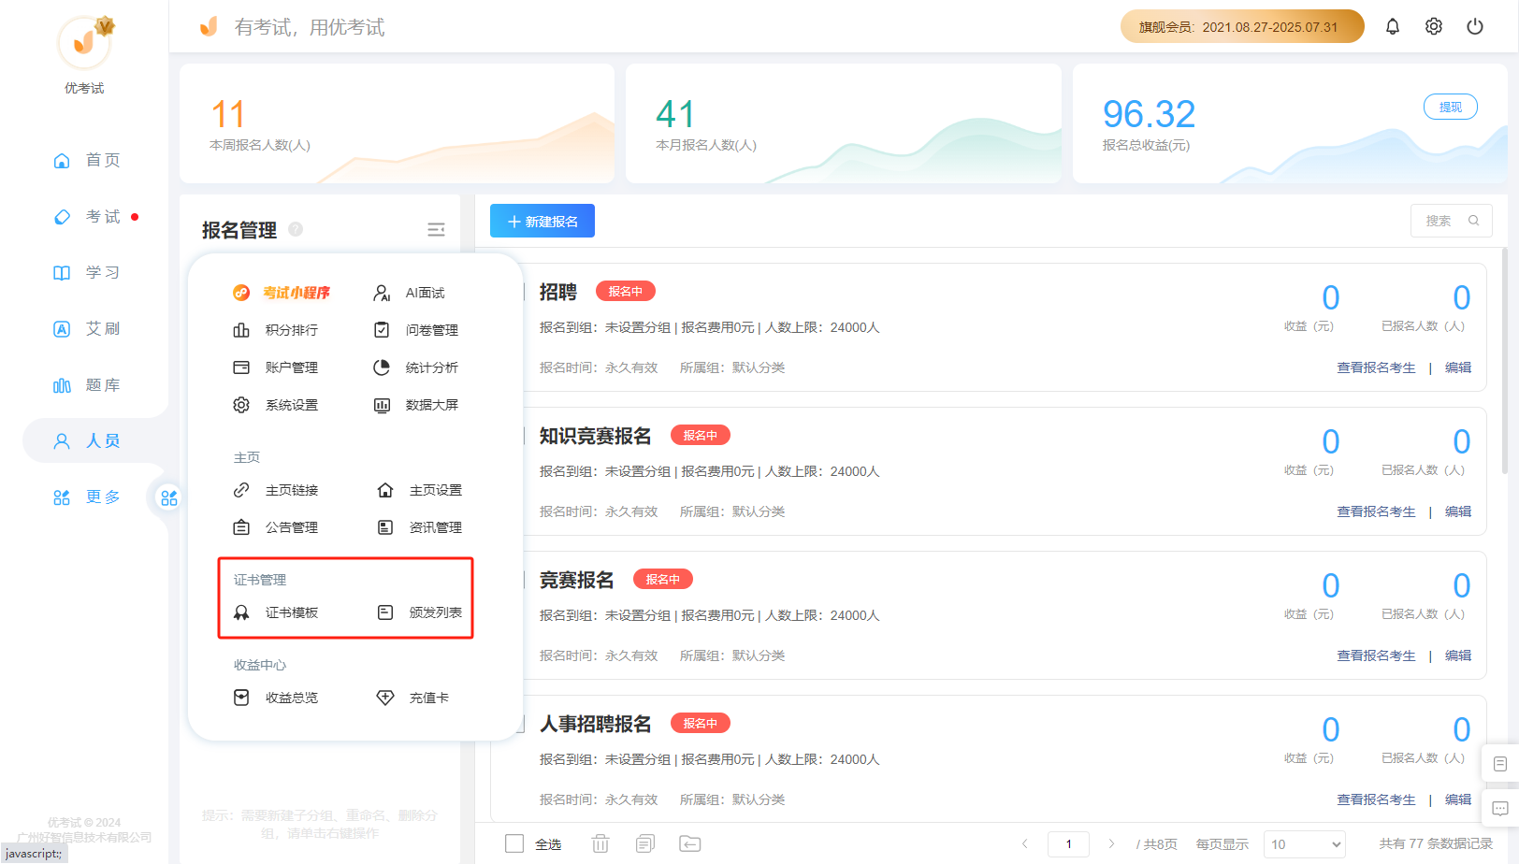
Task: Click the 收益总览 icon
Action: click(x=241, y=698)
